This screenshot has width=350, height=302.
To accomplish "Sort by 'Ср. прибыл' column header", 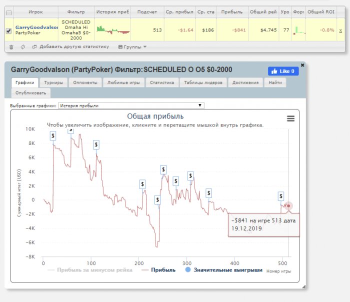I will (179, 12).
